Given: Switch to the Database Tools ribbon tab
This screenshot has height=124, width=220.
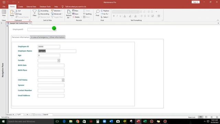Looking at the screenshot, I should click(x=45, y=7).
